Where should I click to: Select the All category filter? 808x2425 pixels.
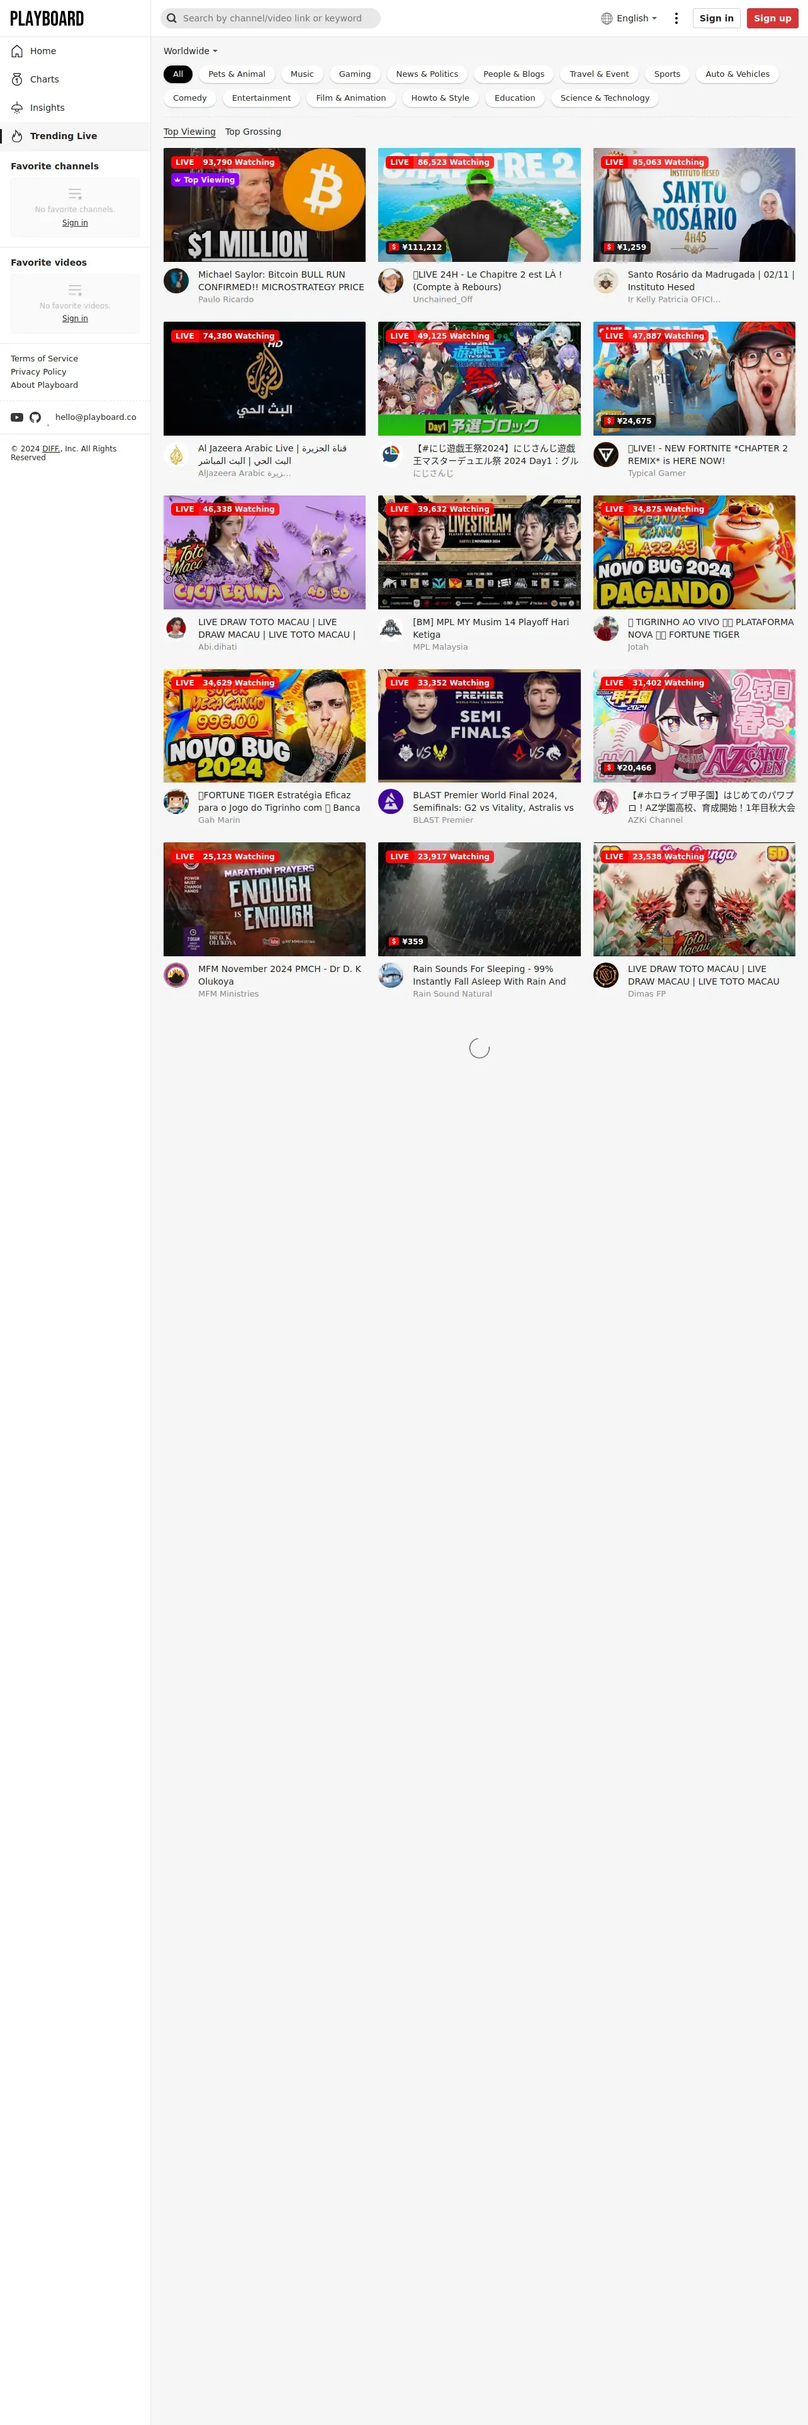coord(178,74)
